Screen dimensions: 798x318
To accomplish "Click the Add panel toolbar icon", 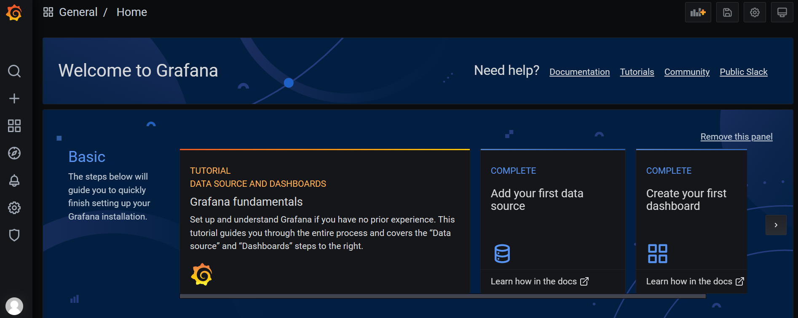I will tap(698, 12).
